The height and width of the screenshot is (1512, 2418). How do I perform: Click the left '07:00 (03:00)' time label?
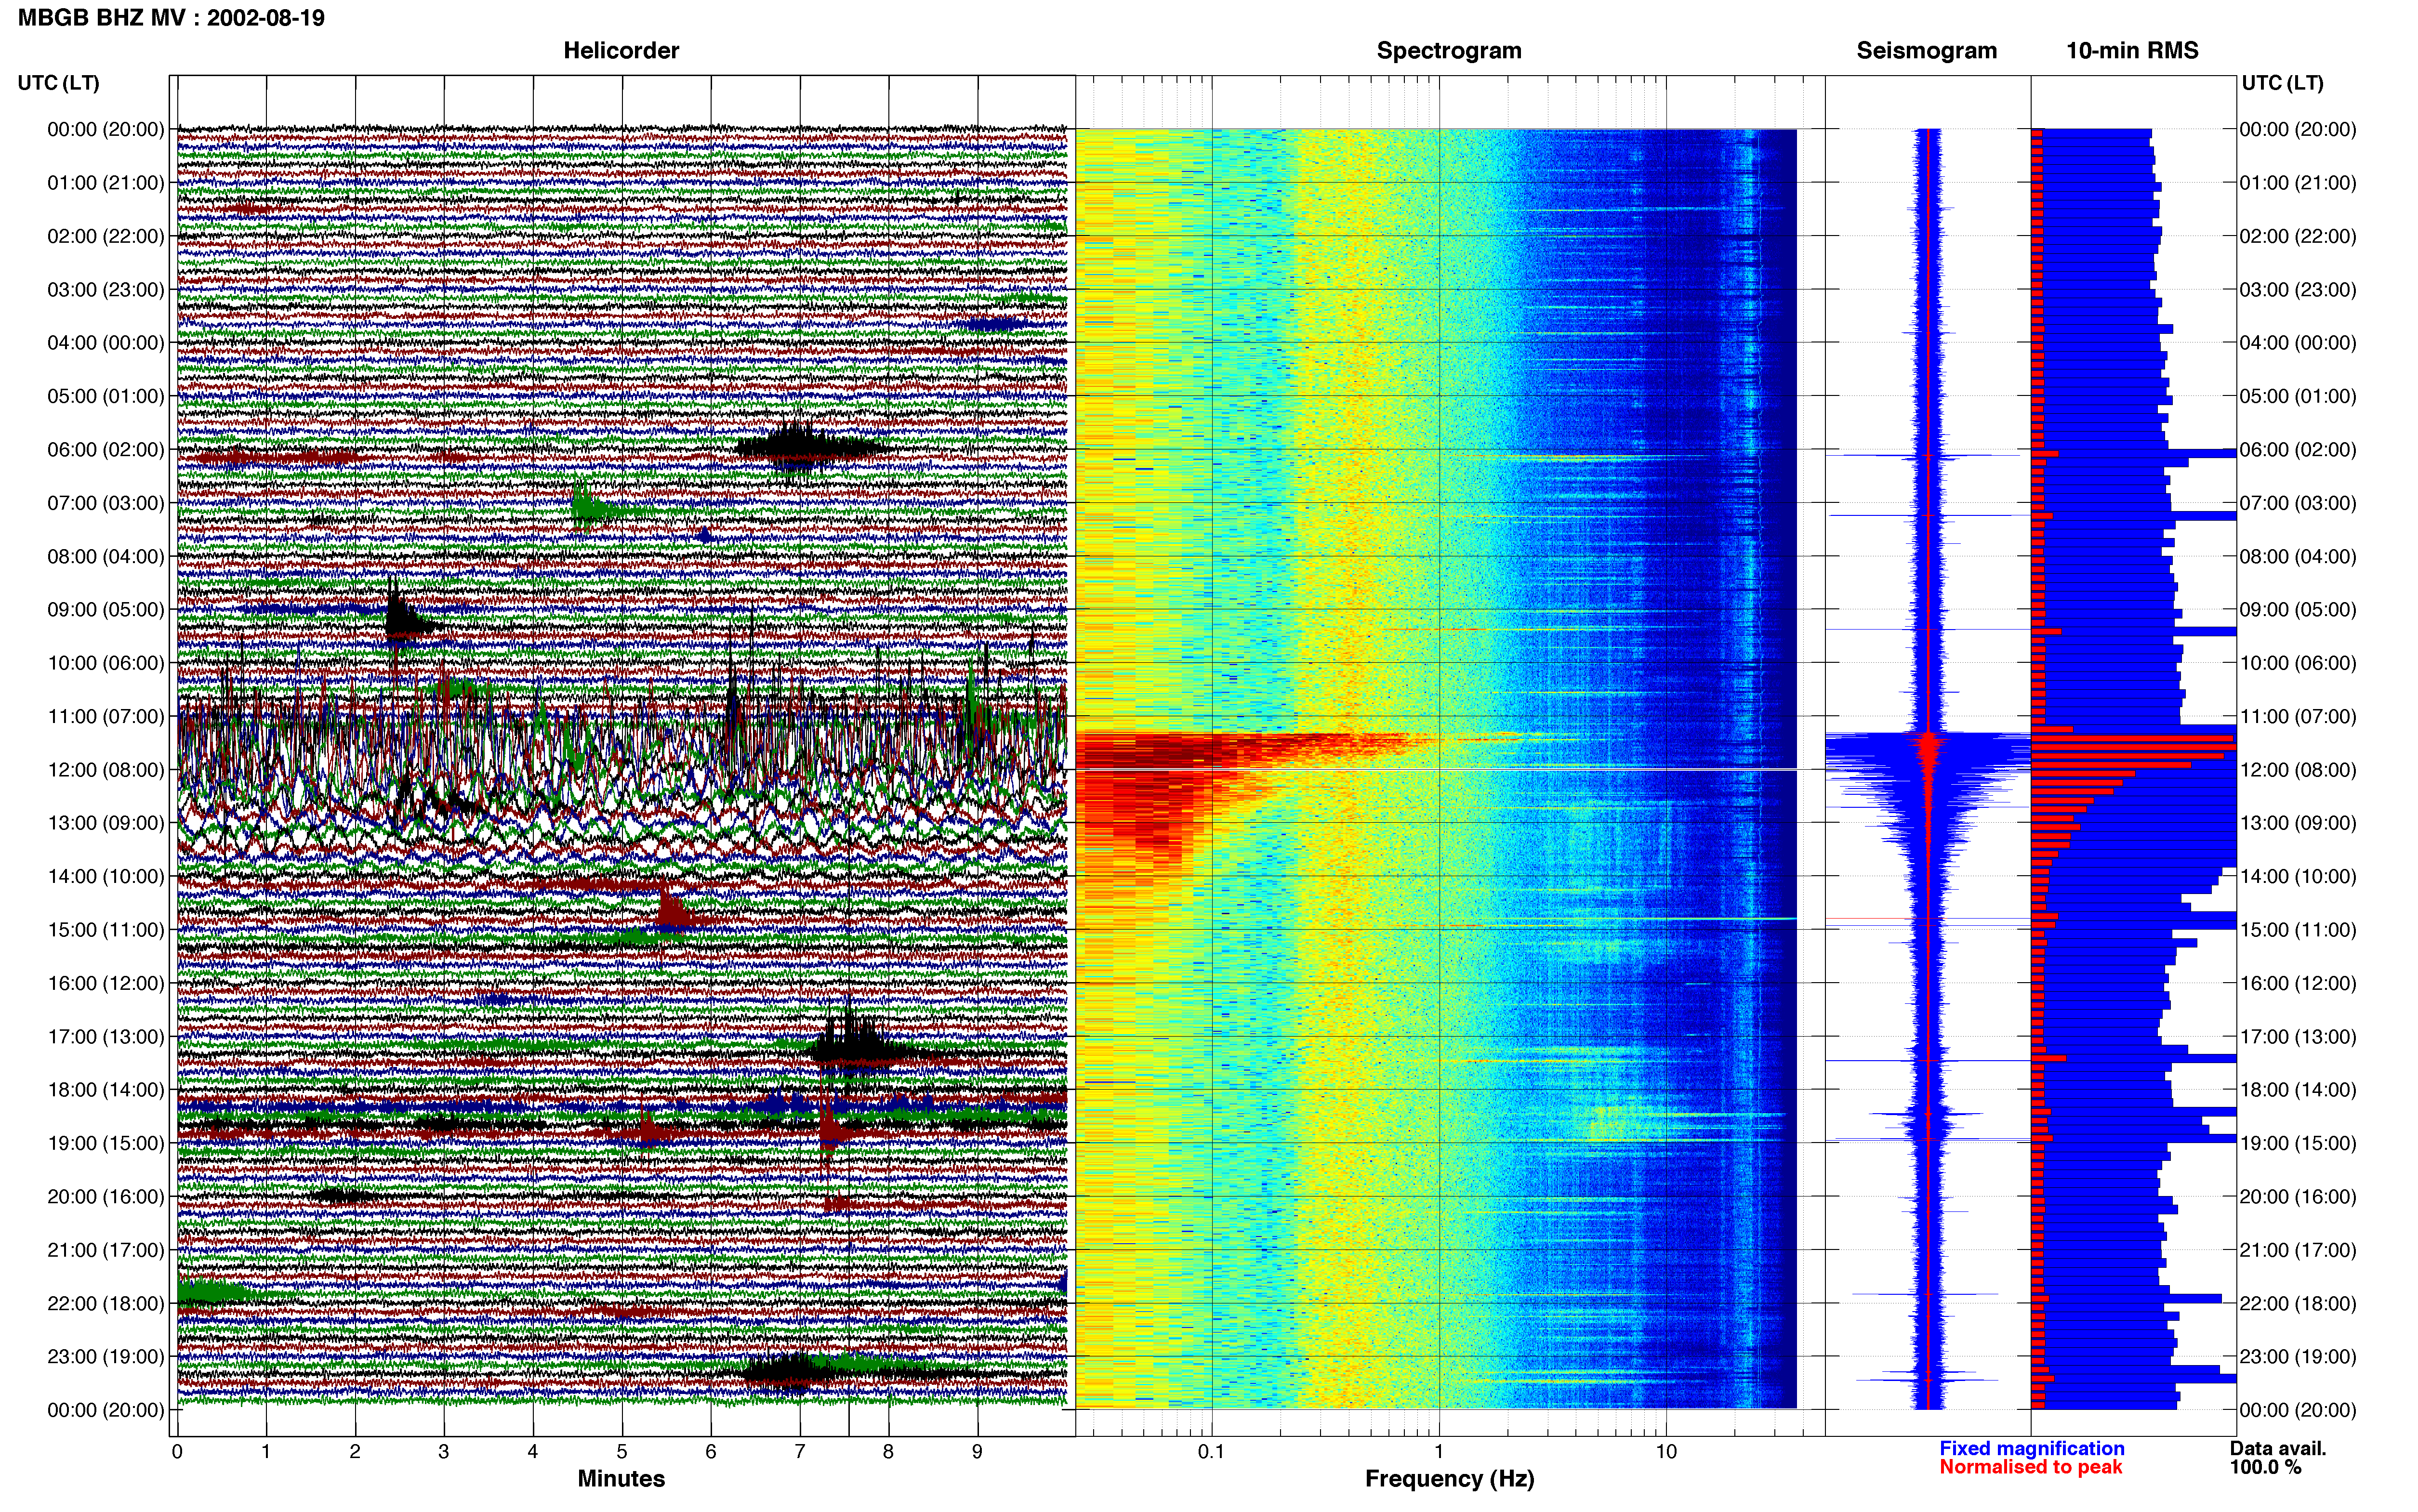point(106,503)
